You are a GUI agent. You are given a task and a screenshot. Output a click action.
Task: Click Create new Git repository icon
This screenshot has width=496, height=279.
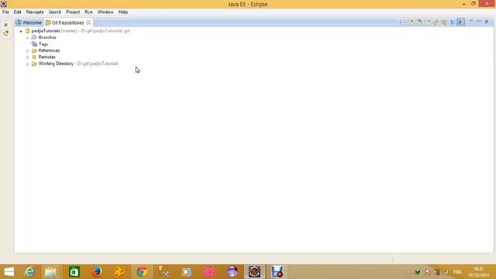(x=427, y=22)
